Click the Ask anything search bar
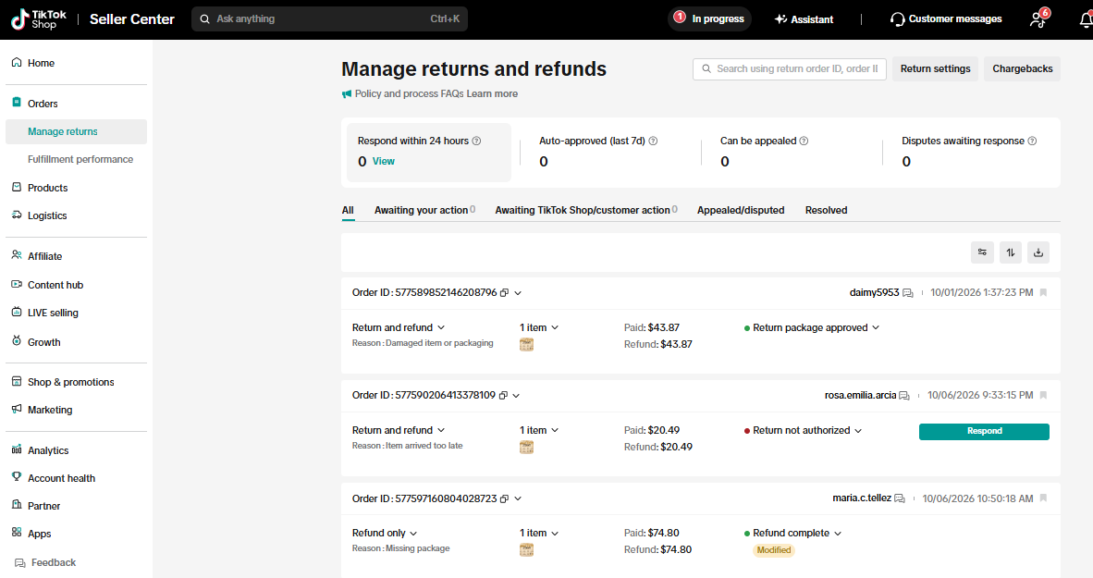Image resolution: width=1093 pixels, height=578 pixels. tap(329, 18)
